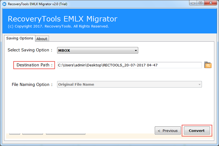Click the RecoveryTools EMLX Migrator heading
This screenshot has height=146, width=219.
coord(63,19)
